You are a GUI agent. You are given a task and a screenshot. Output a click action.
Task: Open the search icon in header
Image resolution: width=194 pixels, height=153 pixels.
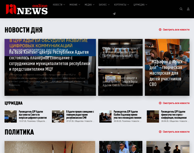[181, 9]
